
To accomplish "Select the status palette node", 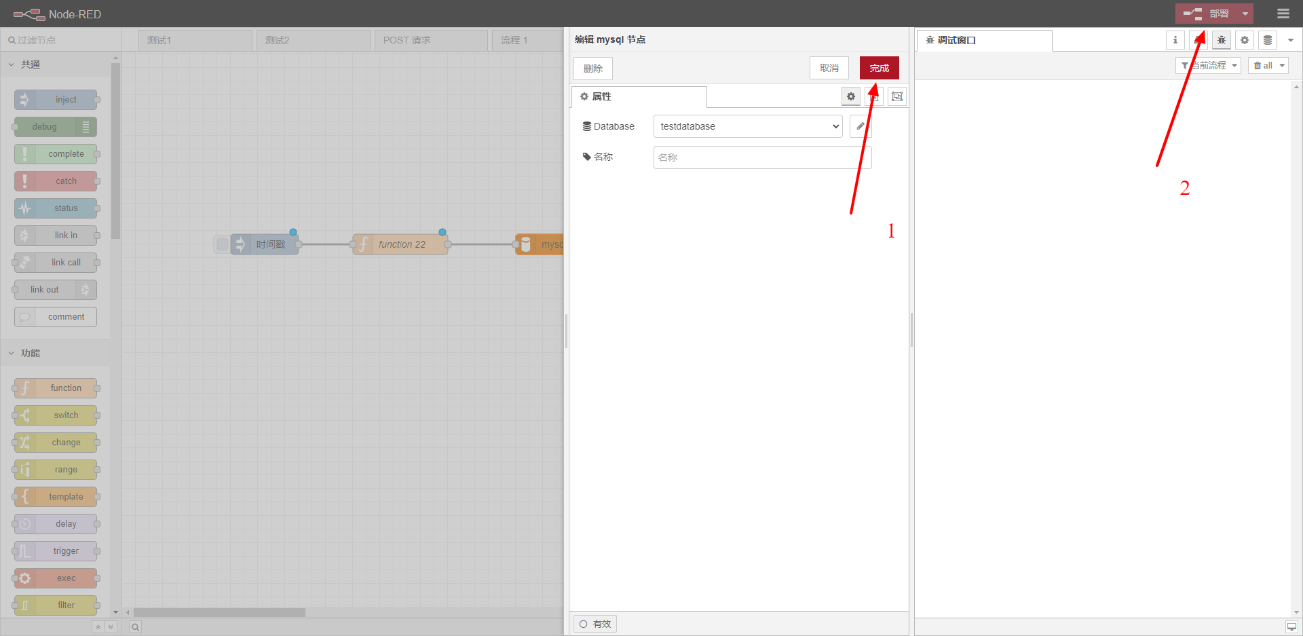I will click(x=56, y=208).
